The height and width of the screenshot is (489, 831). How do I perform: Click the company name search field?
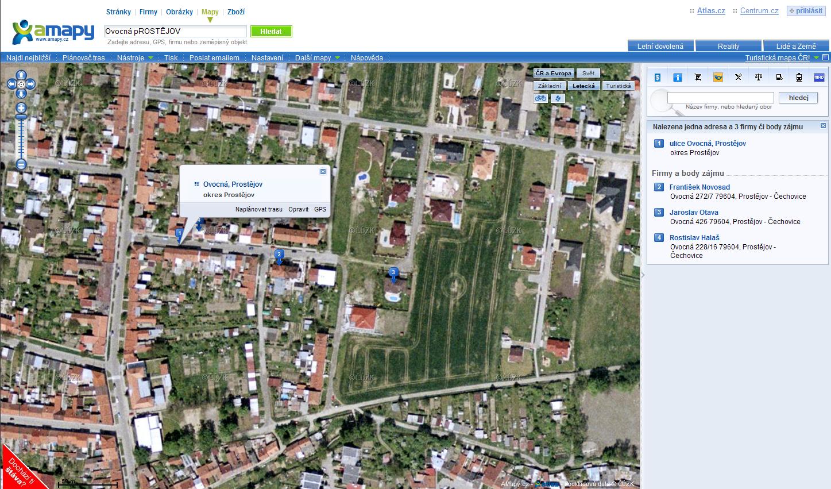coord(721,98)
